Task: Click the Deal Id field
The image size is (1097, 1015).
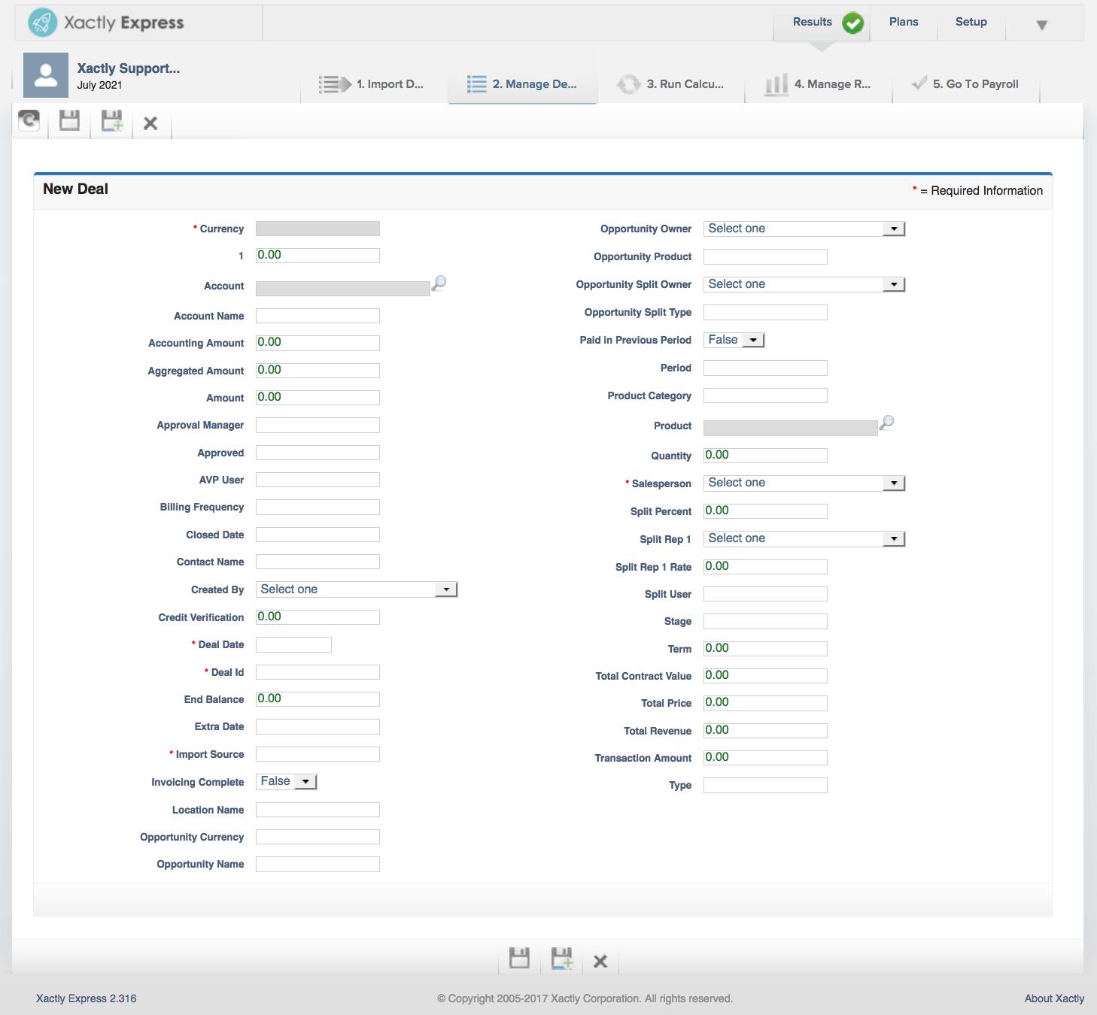Action: 318,672
